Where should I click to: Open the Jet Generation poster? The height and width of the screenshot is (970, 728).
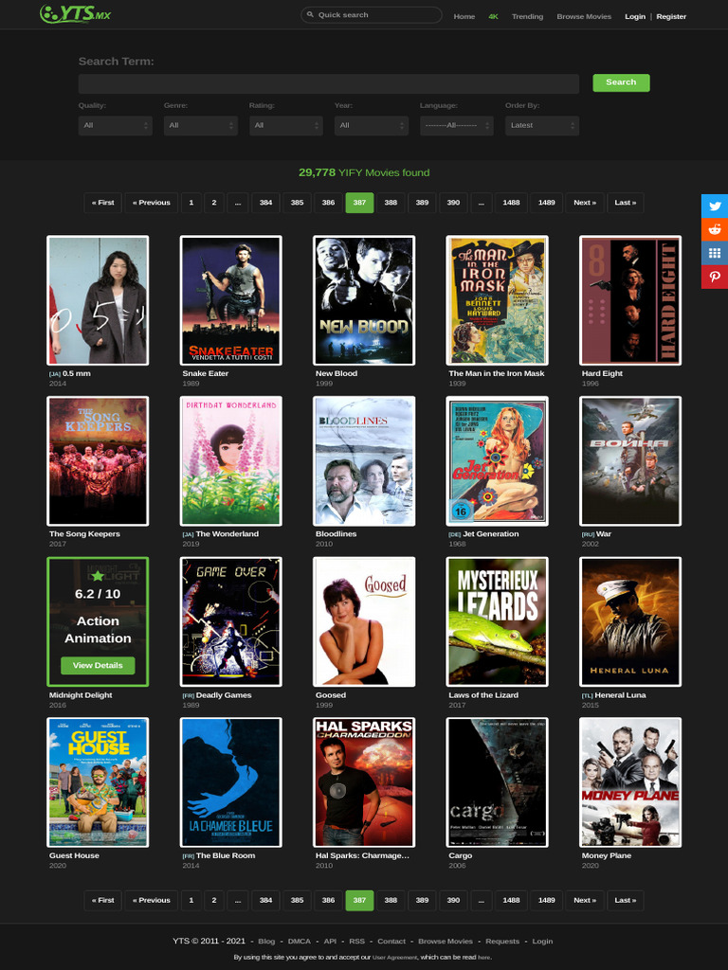(x=497, y=461)
